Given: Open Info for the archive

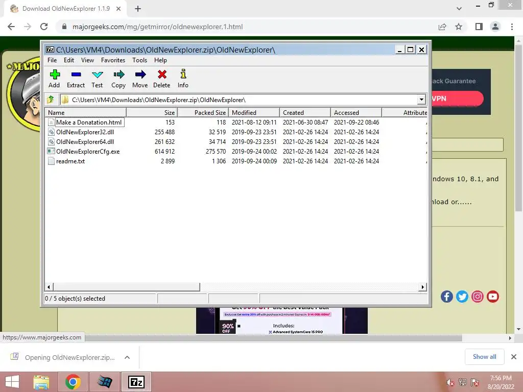Looking at the screenshot, I should point(183,79).
